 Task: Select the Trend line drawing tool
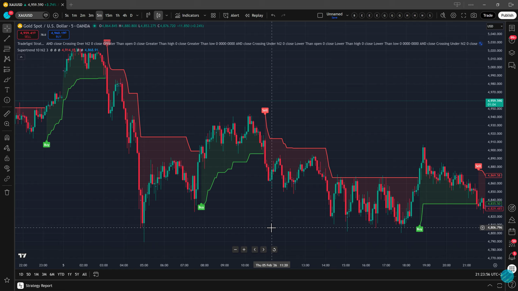7,39
